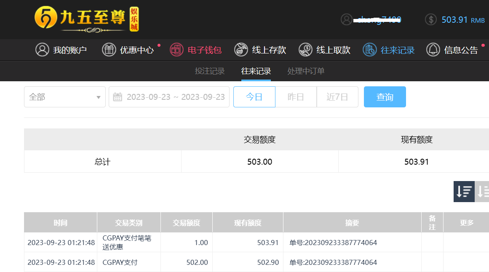Click the 502.90 balance cell

pyautogui.click(x=268, y=262)
